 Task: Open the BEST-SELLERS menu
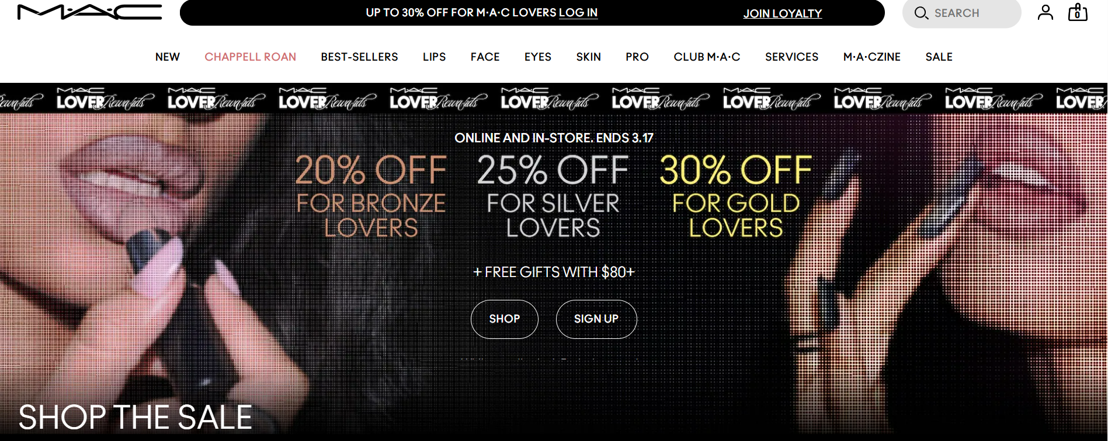pos(359,57)
